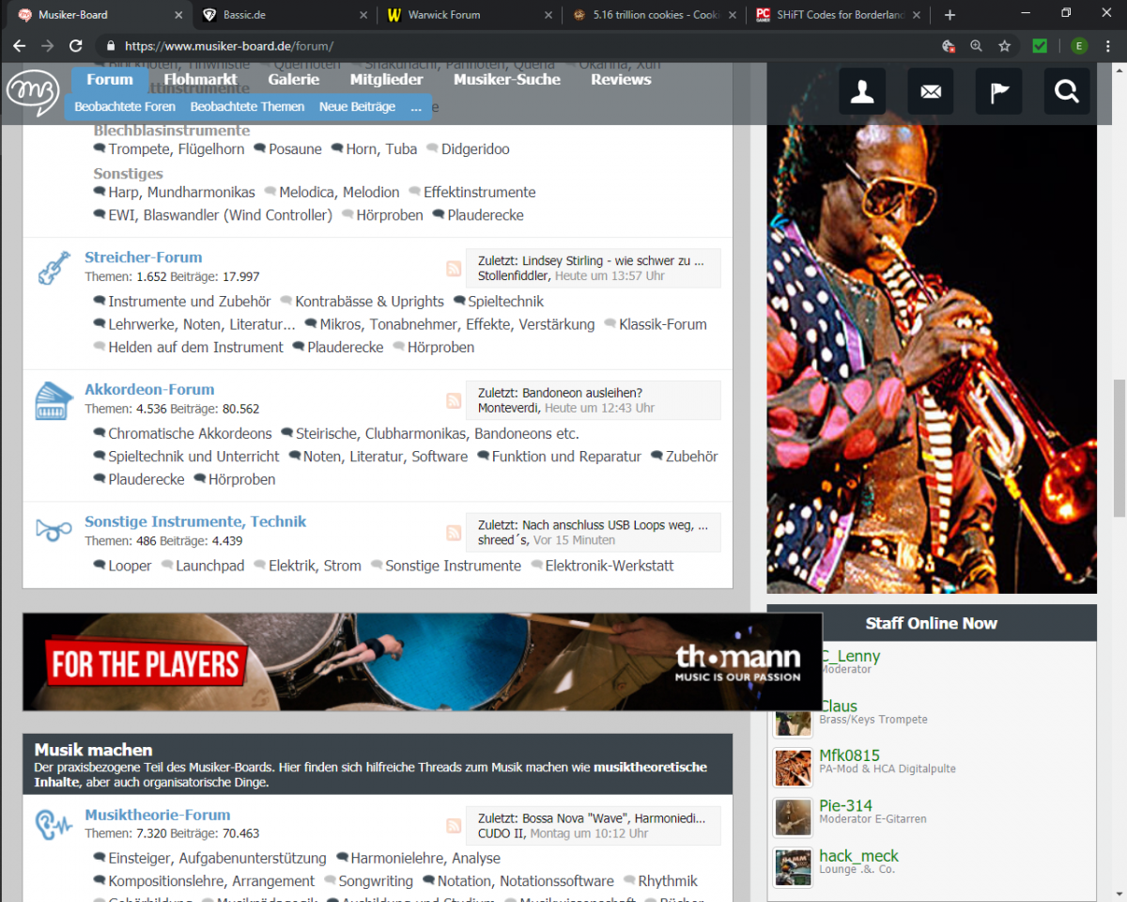Click the ear icon beside Musiktheorie-Forum
Image resolution: width=1127 pixels, height=902 pixels.
point(54,825)
